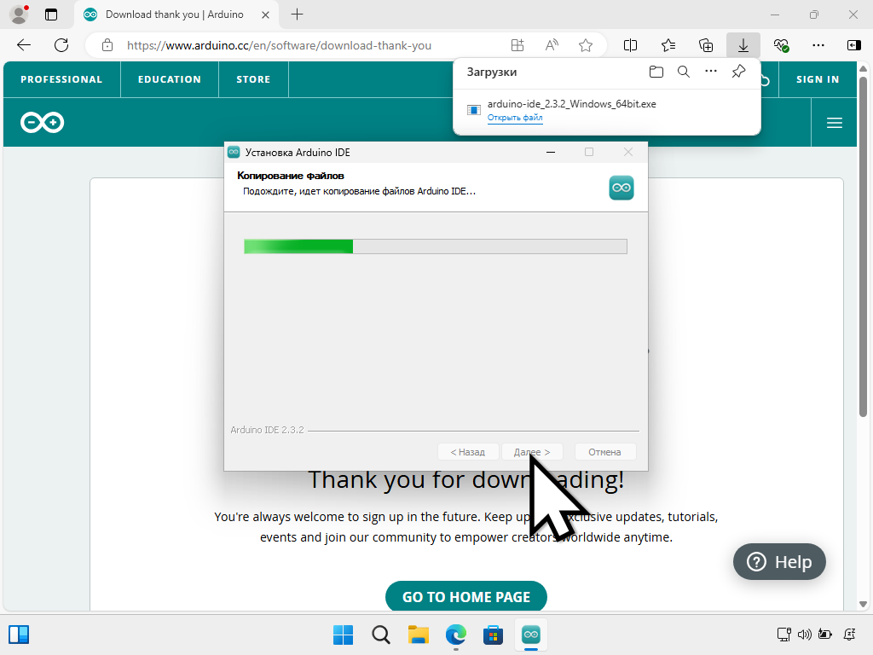873x655 pixels.
Task: Switch to Microsoft Edge on the taskbar
Action: point(456,635)
